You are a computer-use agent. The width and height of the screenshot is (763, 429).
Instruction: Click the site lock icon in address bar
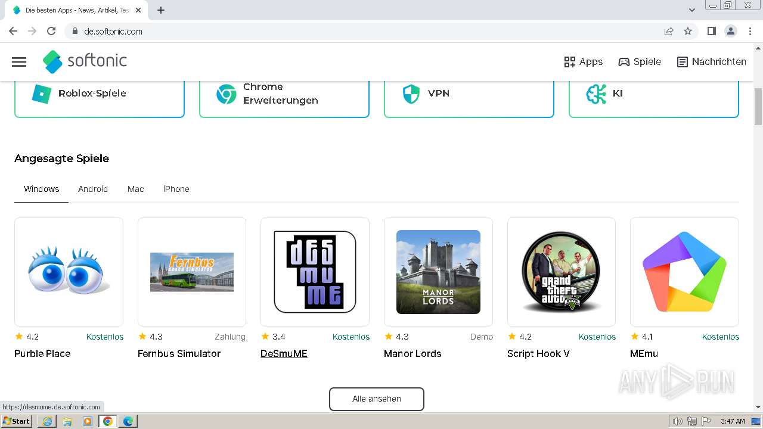coord(75,31)
